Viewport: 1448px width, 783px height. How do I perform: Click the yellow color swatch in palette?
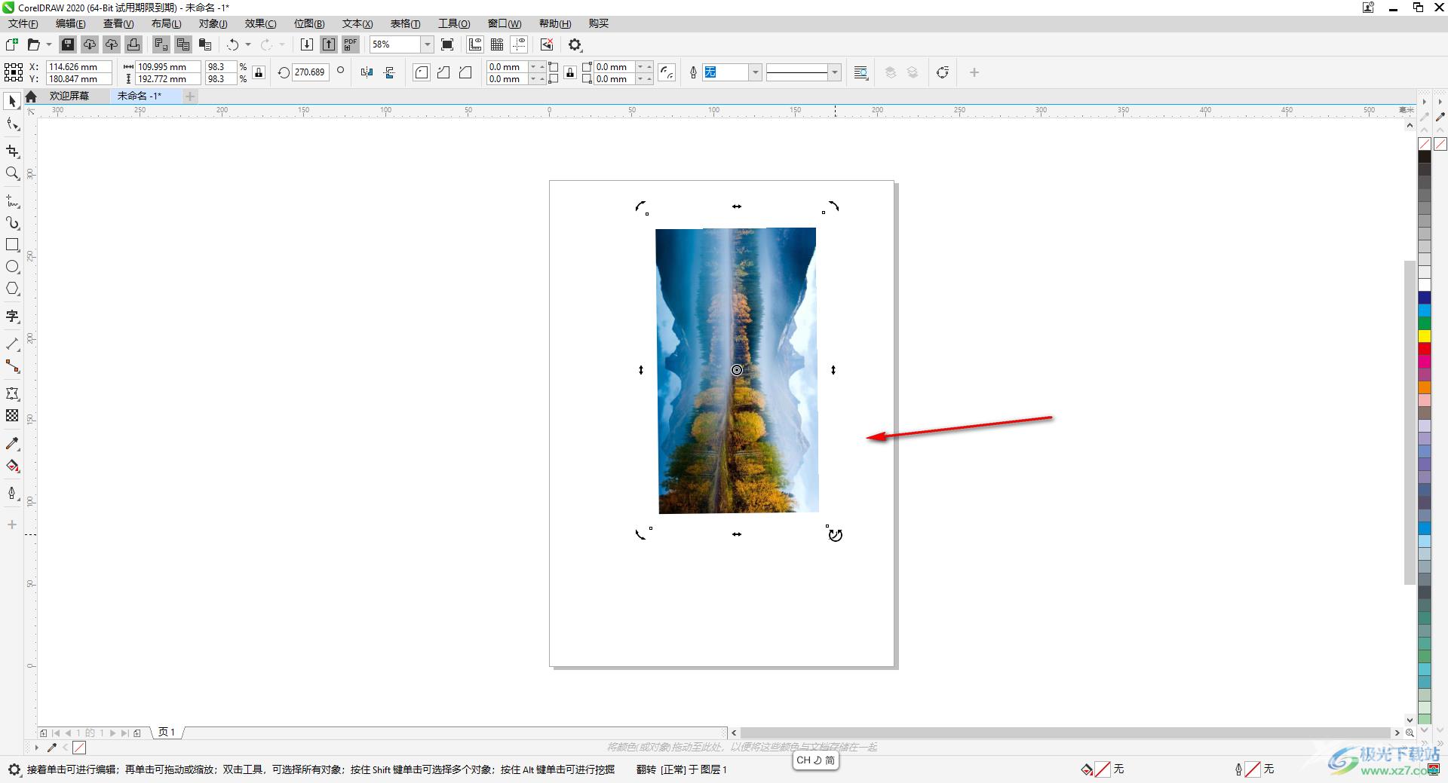coord(1425,336)
